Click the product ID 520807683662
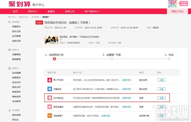 click(73, 43)
